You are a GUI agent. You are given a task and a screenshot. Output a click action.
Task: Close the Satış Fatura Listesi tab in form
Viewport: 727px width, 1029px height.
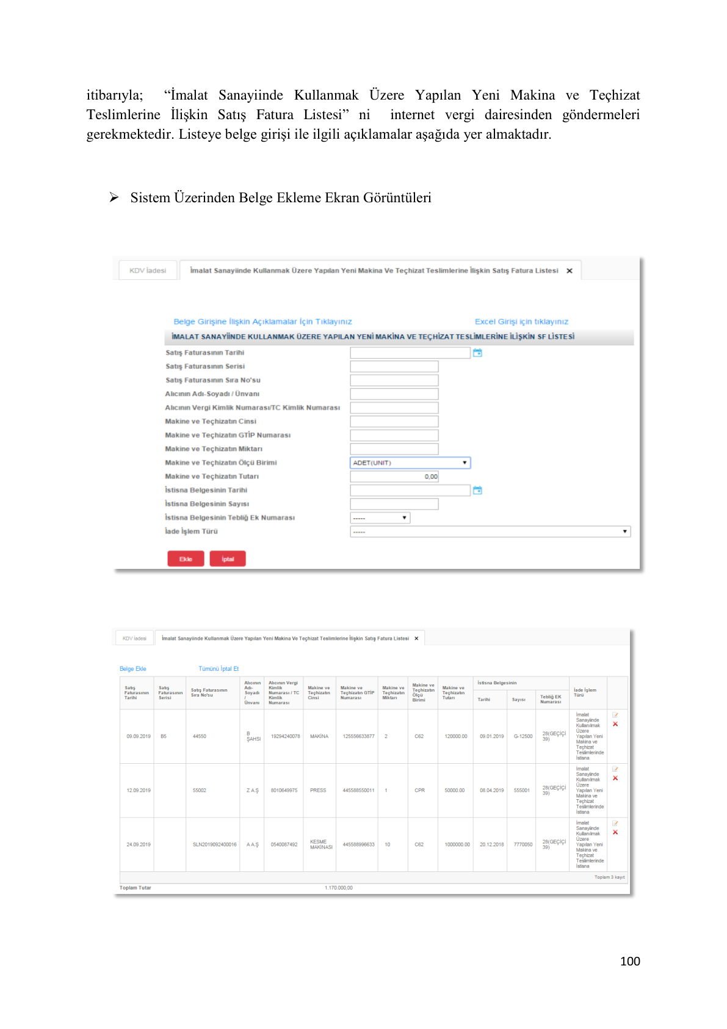point(570,271)
